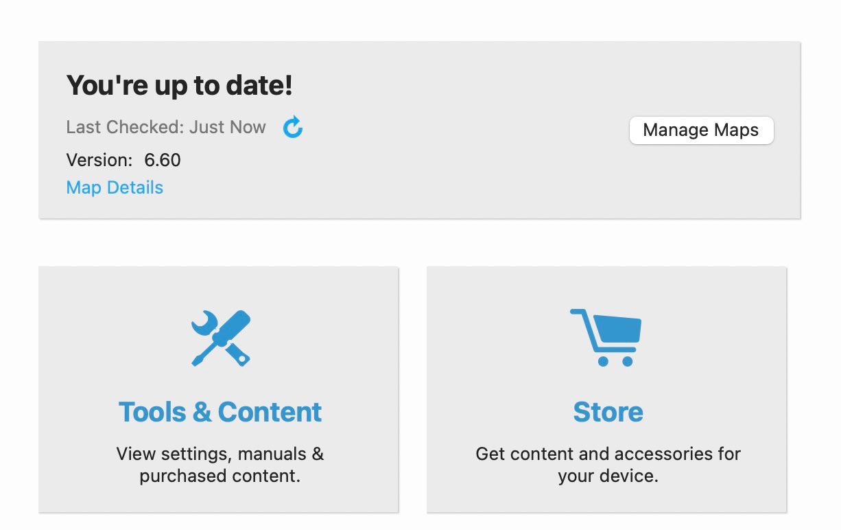Click the blue refresh arrow icon
Image resolution: width=841 pixels, height=530 pixels.
pos(293,127)
